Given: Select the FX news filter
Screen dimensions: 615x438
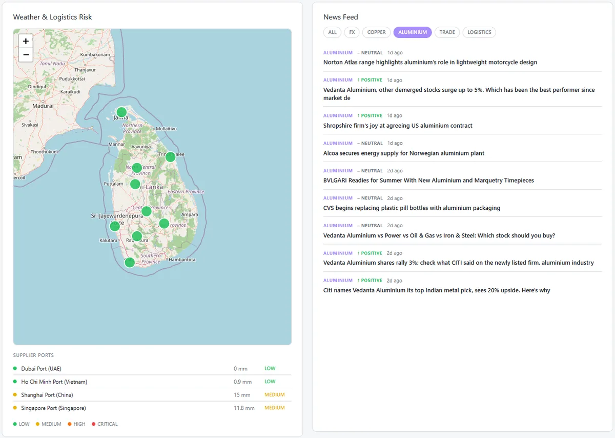Looking at the screenshot, I should point(352,32).
